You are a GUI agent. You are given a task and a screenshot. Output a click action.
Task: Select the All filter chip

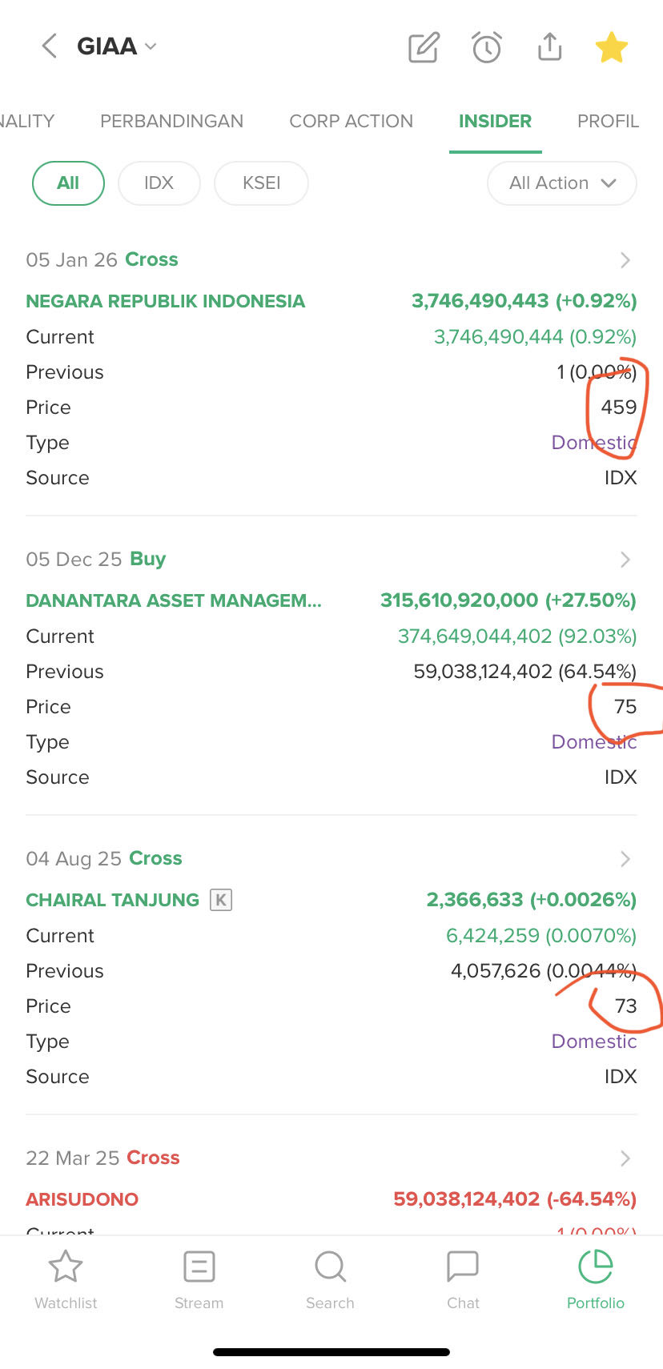(x=68, y=183)
